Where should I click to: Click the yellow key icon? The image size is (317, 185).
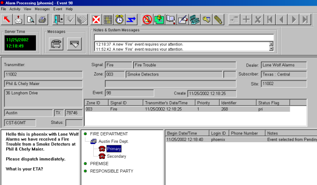point(206,19)
